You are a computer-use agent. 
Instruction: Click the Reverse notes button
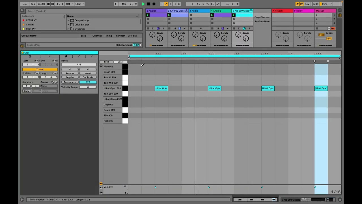70,73
